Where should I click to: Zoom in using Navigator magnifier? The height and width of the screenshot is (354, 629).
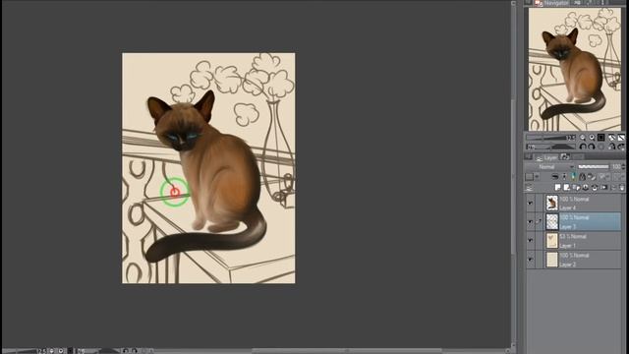pyautogui.click(x=592, y=138)
